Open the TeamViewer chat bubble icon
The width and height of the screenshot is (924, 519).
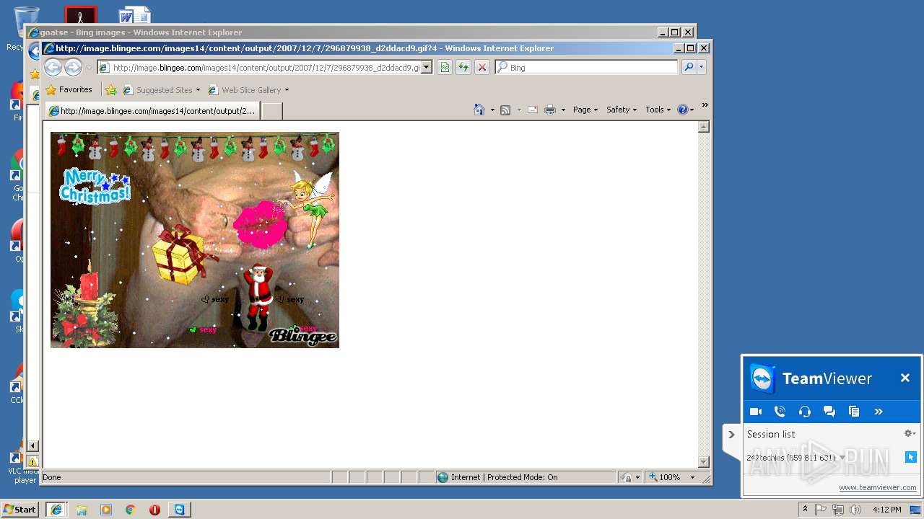click(829, 412)
